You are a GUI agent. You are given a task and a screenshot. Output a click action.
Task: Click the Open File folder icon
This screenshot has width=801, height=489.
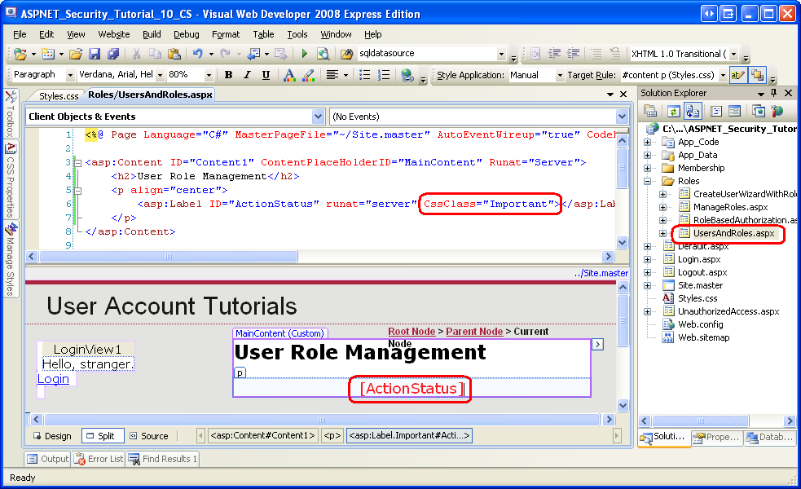[x=76, y=54]
